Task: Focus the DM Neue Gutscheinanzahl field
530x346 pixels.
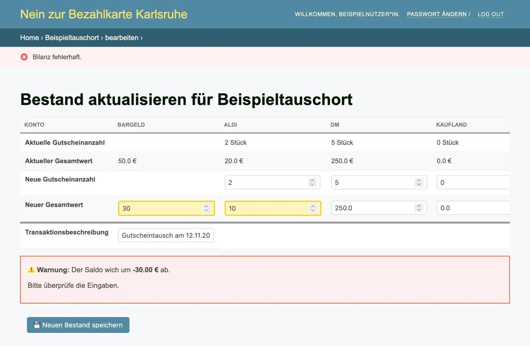Action: pyautogui.click(x=372, y=183)
